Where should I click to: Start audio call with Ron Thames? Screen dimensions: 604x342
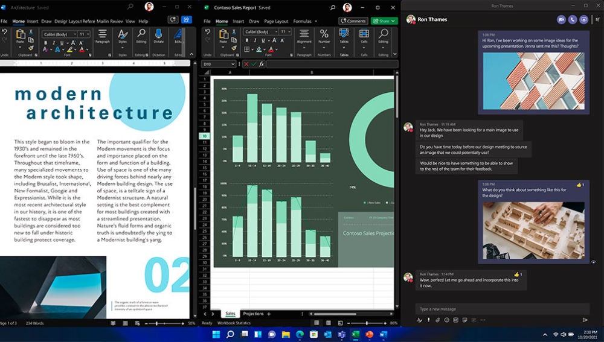[x=573, y=20]
